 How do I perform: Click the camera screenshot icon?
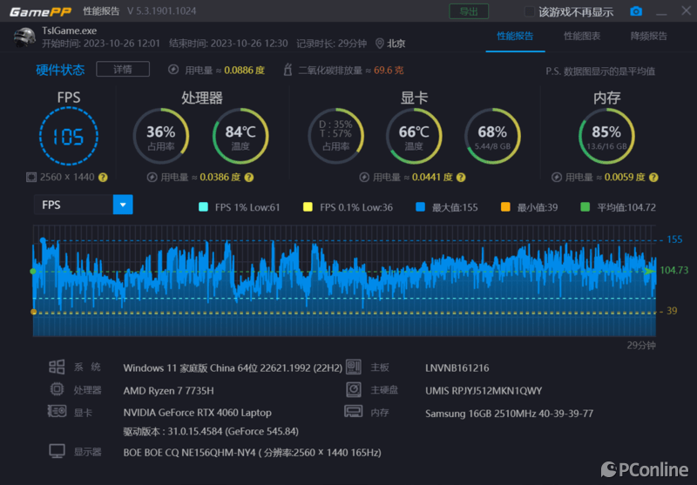[x=636, y=11]
